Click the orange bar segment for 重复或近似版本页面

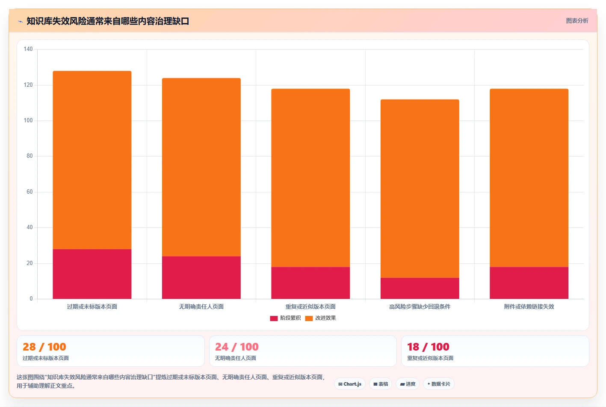(x=310, y=178)
